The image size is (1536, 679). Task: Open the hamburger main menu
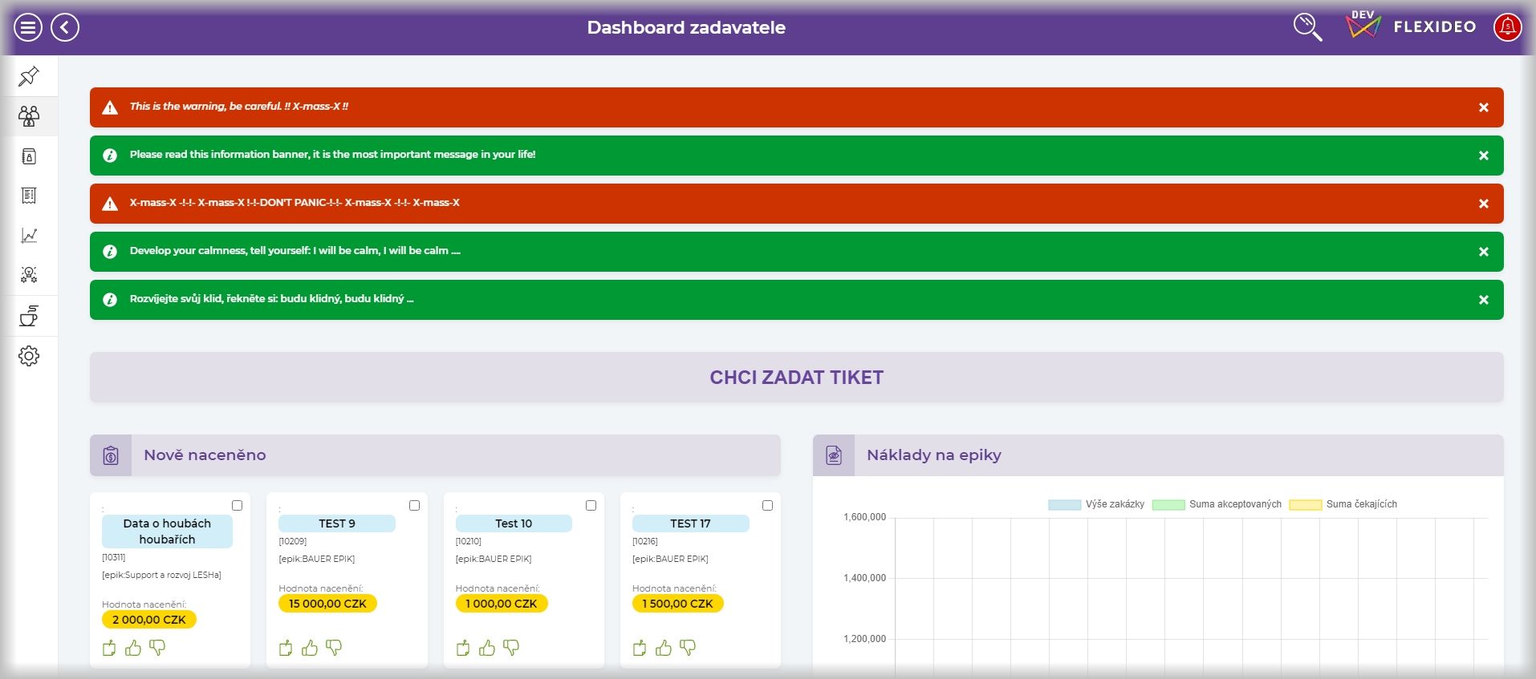[x=27, y=27]
